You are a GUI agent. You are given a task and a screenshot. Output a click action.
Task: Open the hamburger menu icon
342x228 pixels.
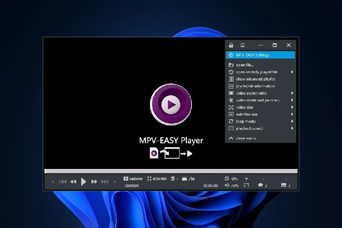[x=242, y=45]
